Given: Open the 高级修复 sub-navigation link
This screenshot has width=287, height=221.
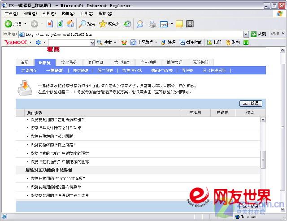Looking at the screenshot, I should [81, 70].
